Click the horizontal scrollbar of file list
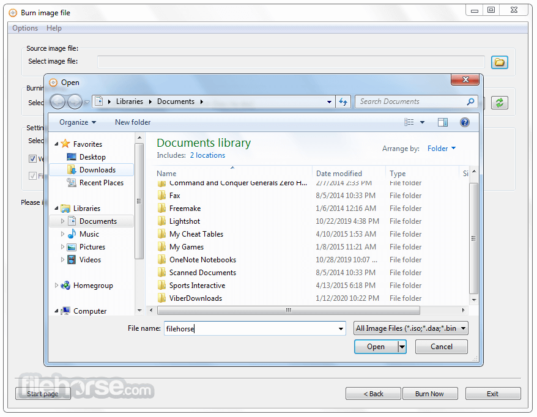The height and width of the screenshot is (417, 537). pos(288,310)
